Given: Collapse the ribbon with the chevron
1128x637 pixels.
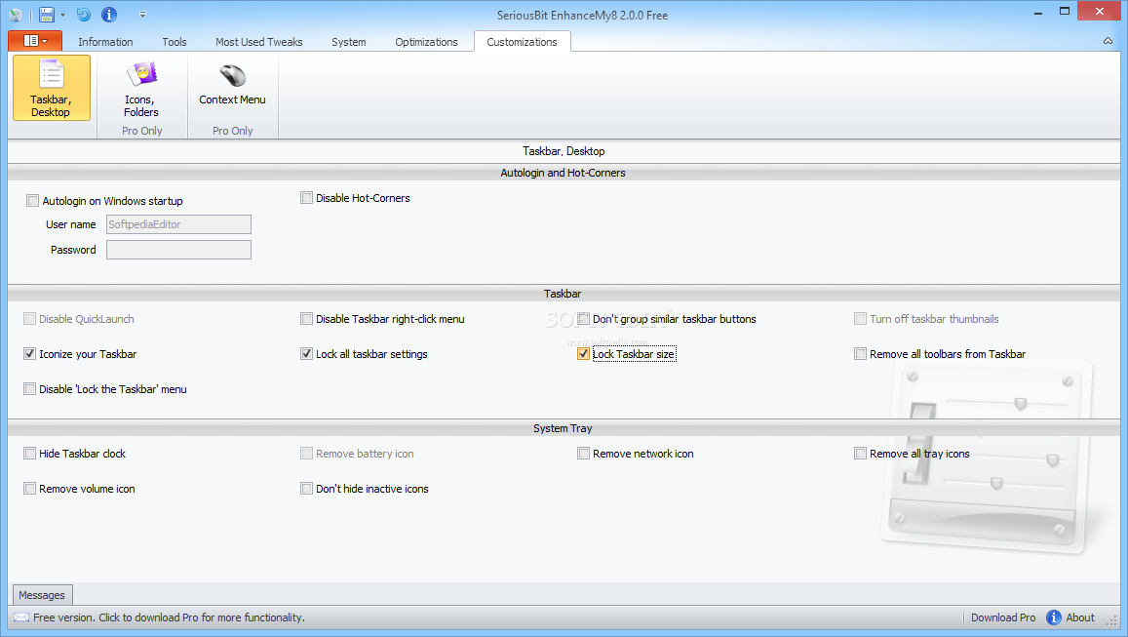Looking at the screenshot, I should coord(1108,41).
